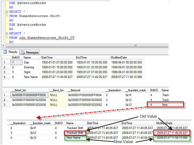Image resolution: width=194 pixels, height=145 pixels.
Task: Select the ShiftID cell with value 1
Action: click(x=16, y=62)
